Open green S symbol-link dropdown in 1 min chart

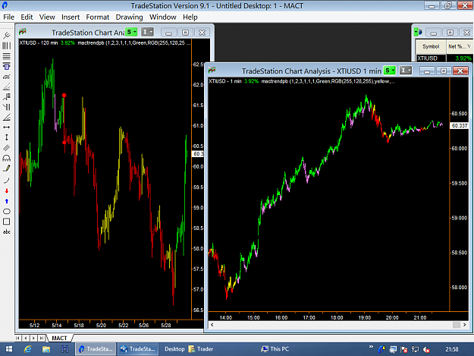pyautogui.click(x=389, y=71)
